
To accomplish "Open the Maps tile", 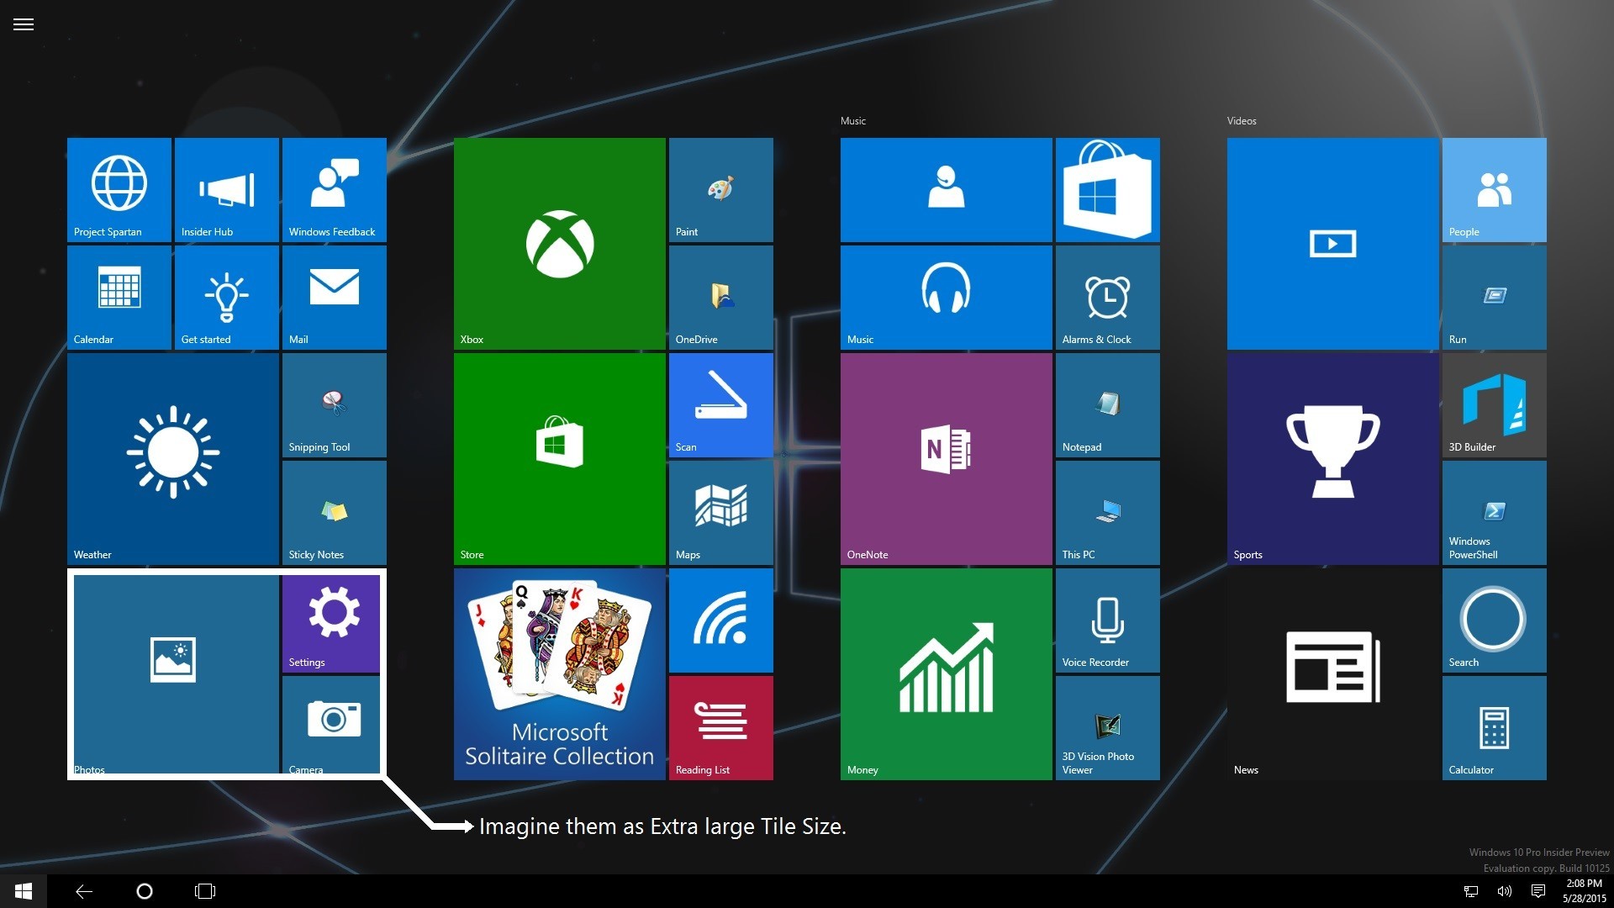I will (720, 513).
